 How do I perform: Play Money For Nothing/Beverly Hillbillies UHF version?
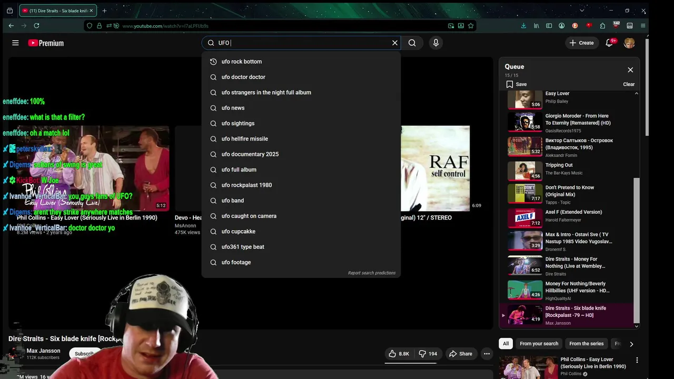567,290
